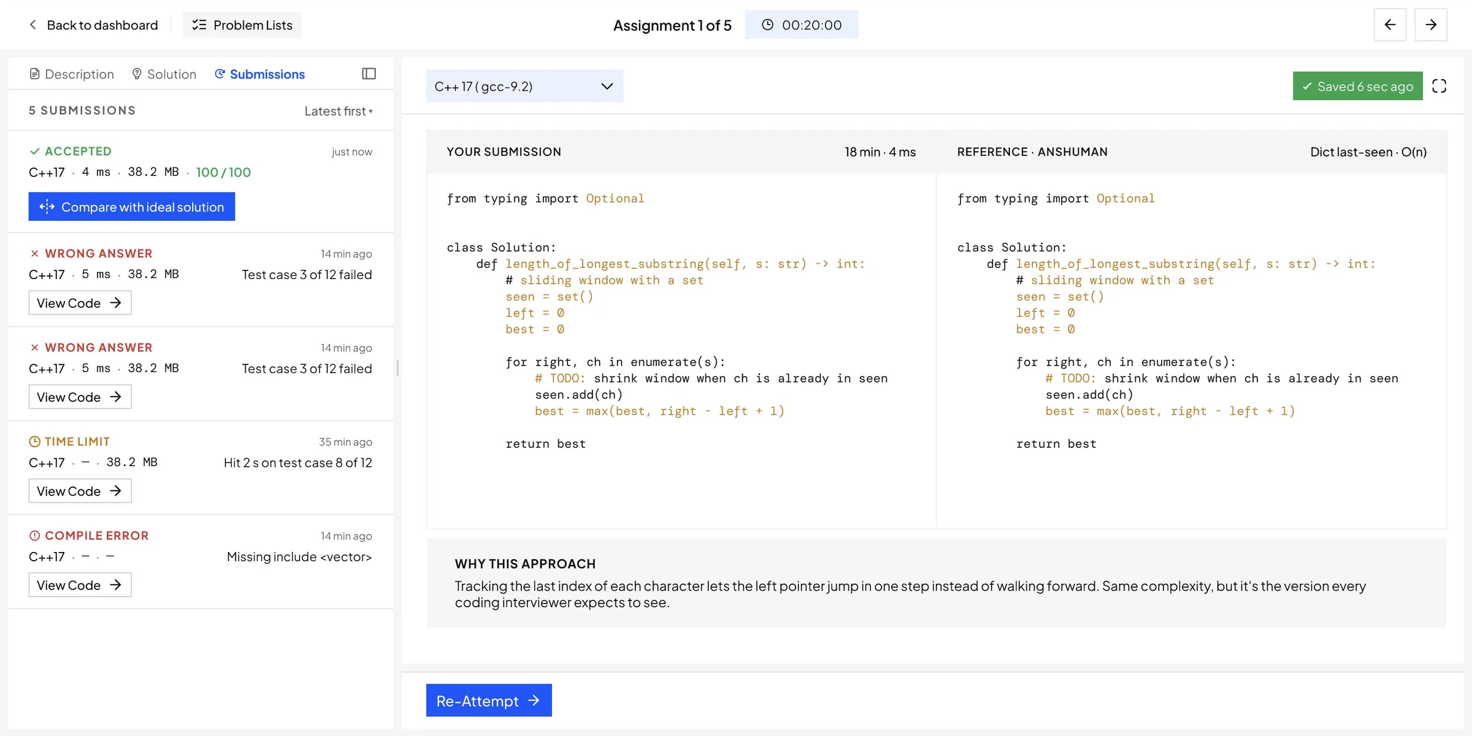The width and height of the screenshot is (1472, 736).
Task: Click the Saved 6 sec ago indicator
Action: pyautogui.click(x=1357, y=86)
